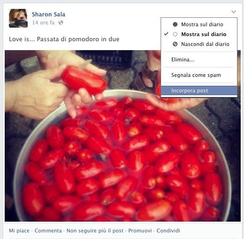244x239 pixels.
Task: Click the hide-from-diary crossed circle icon
Action: [175, 44]
